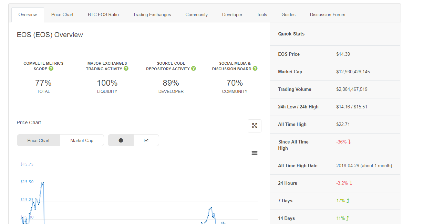423x224 pixels.
Task: Click the 70% community value
Action: 235,83
